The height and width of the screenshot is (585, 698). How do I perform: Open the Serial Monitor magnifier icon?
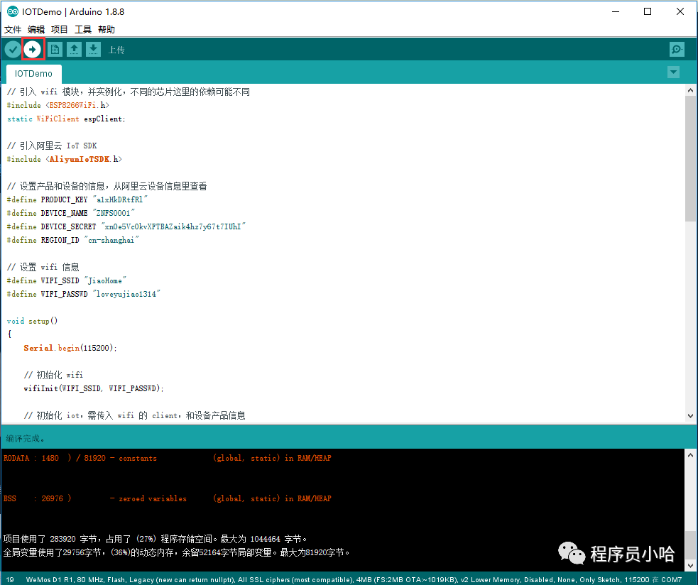point(677,49)
